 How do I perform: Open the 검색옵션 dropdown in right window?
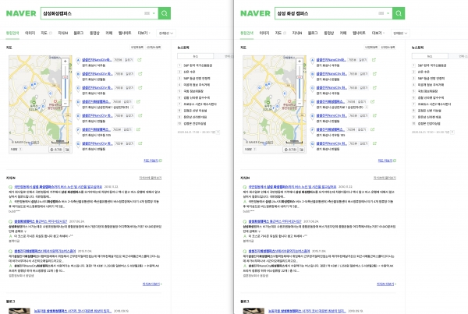(x=400, y=33)
